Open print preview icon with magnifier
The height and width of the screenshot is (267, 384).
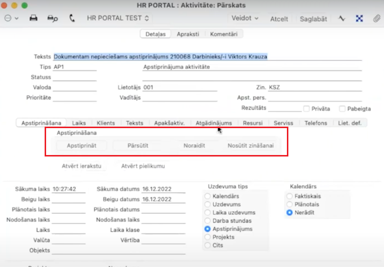52,18
